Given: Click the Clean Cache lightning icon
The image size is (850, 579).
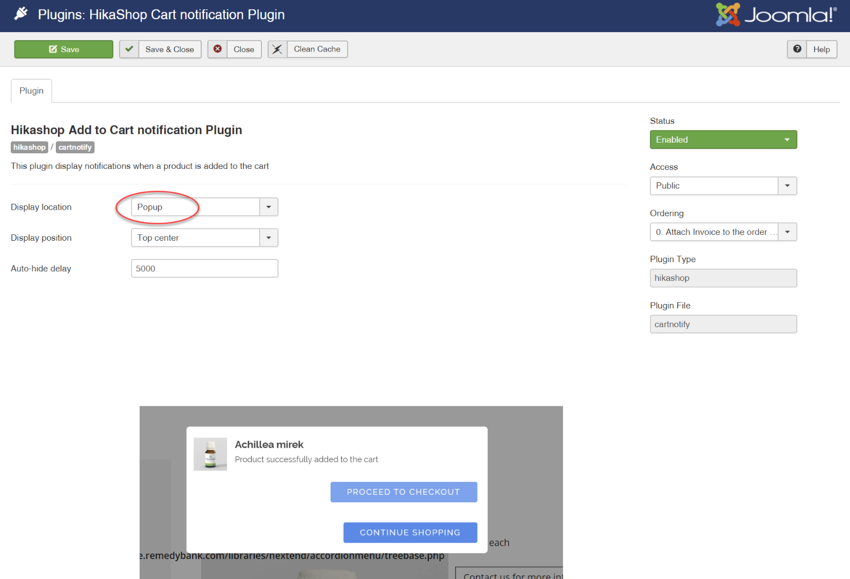Looking at the screenshot, I should pyautogui.click(x=277, y=49).
